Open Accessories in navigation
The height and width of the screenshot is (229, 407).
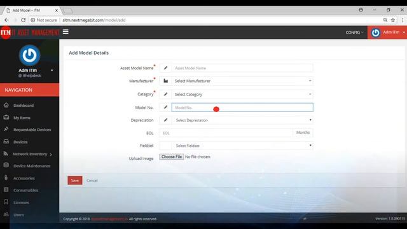point(24,178)
